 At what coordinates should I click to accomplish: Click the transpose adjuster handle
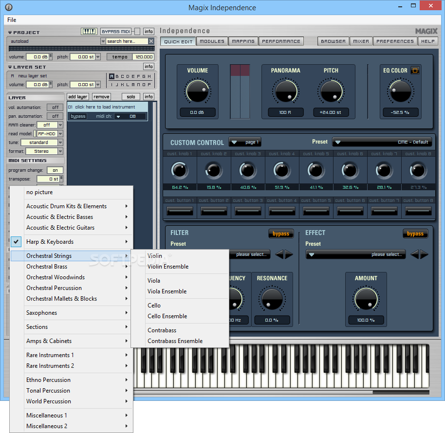(x=61, y=179)
